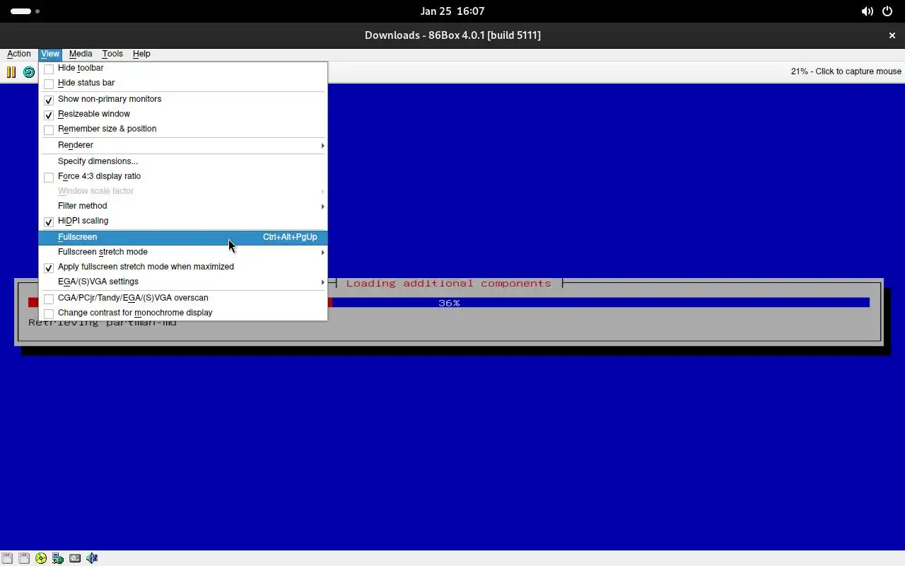Image resolution: width=905 pixels, height=566 pixels.
Task: Uncheck Apply fullscreen stretch mode when maximized
Action: (183, 267)
